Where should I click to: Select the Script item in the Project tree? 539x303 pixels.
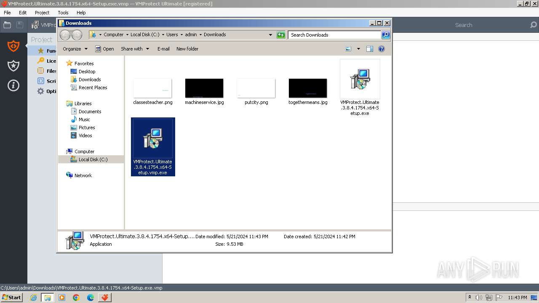(46, 81)
